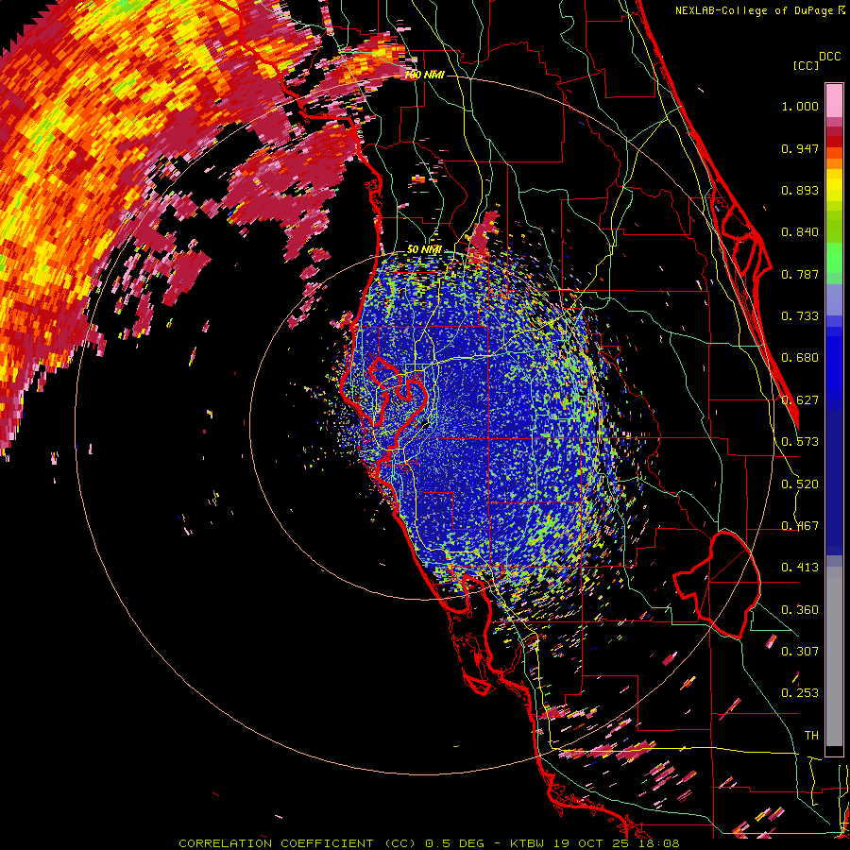Click the gray low-value segment of color bar
This screenshot has height=850, width=850.
(x=834, y=656)
